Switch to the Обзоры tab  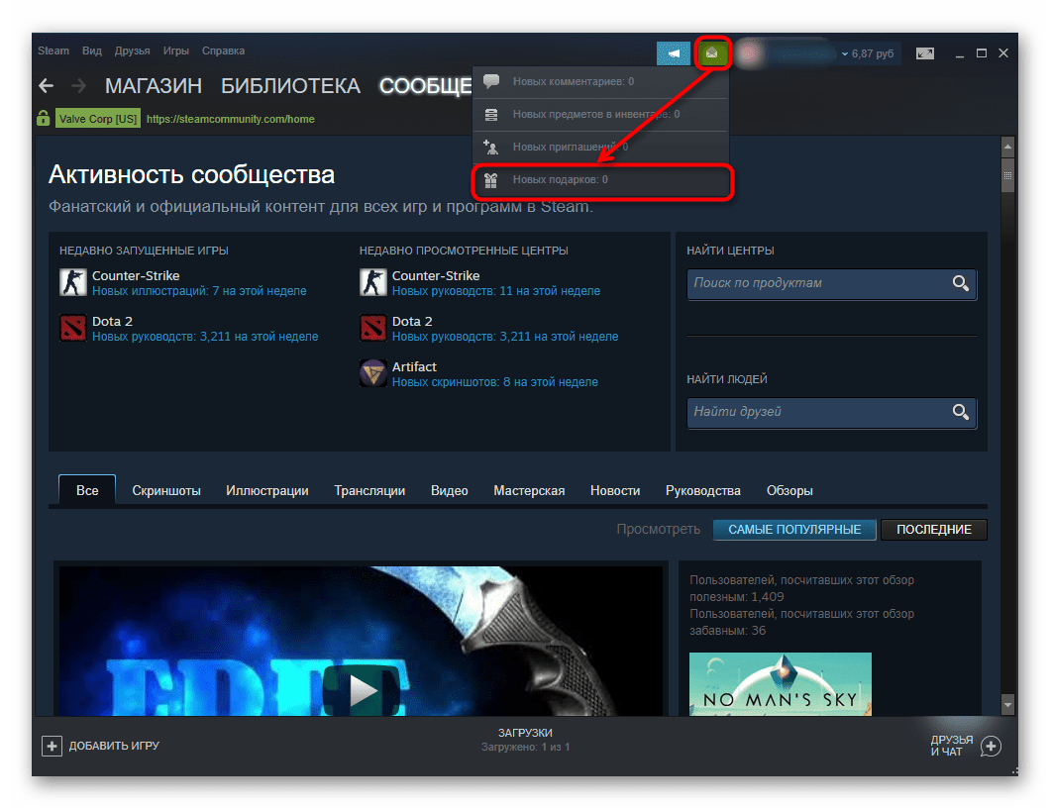(x=789, y=491)
